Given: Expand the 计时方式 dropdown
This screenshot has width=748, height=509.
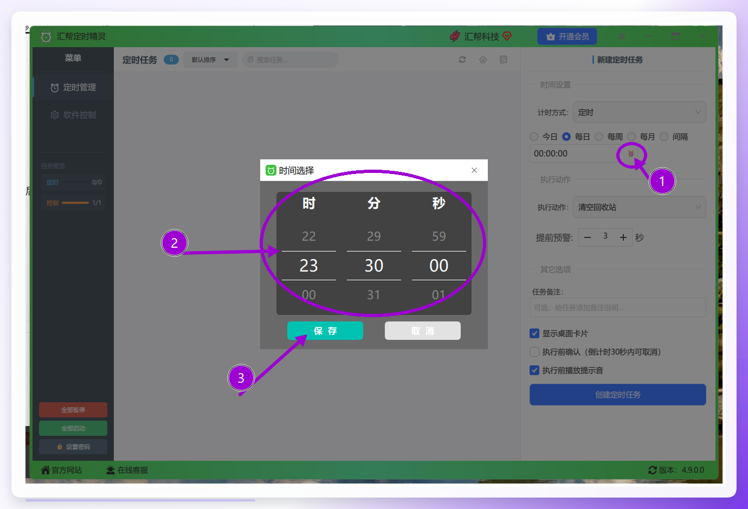Looking at the screenshot, I should pos(640,112).
